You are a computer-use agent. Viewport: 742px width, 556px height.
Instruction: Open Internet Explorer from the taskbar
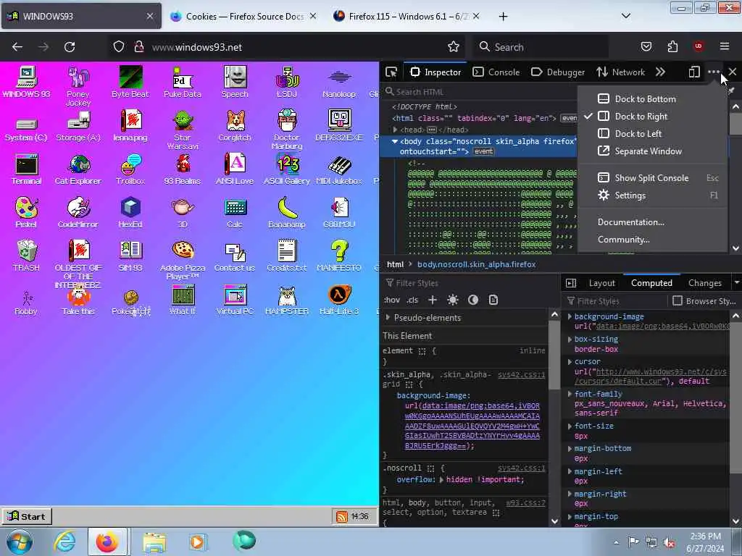click(64, 542)
